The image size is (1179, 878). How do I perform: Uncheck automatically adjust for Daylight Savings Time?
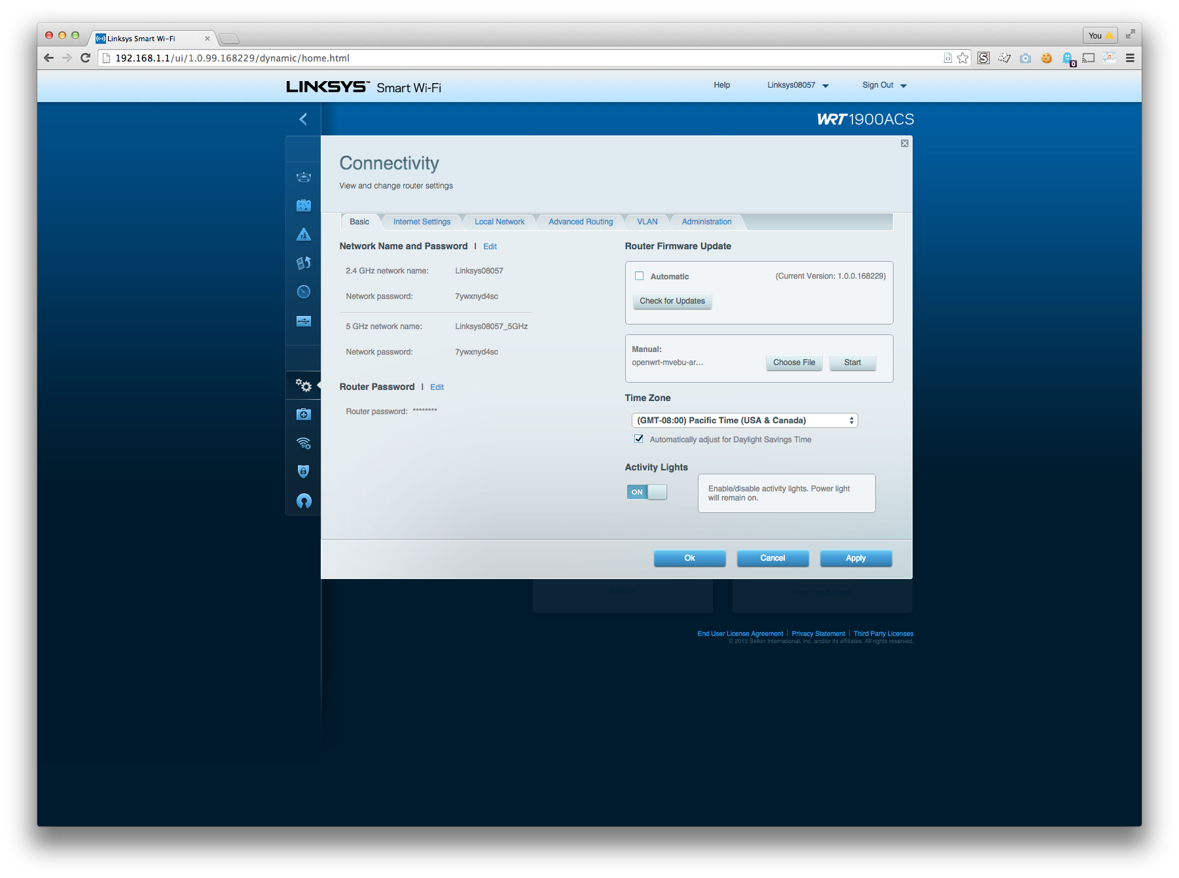639,439
